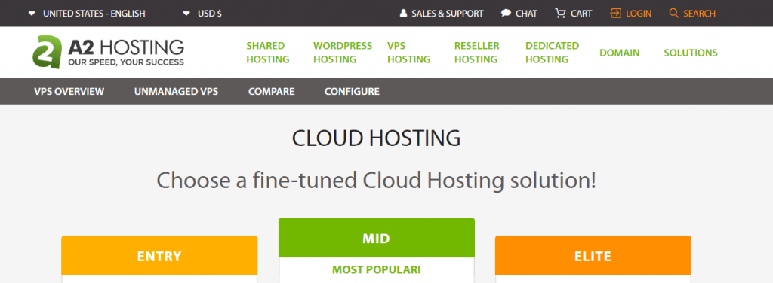Open the United States - English dropdown
The height and width of the screenshot is (283, 773).
coord(86,14)
